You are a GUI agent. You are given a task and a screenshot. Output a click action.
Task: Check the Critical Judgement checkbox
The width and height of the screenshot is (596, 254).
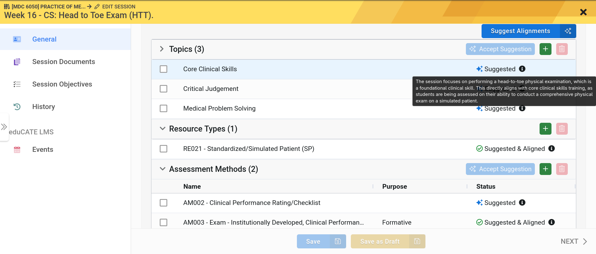[x=163, y=89]
